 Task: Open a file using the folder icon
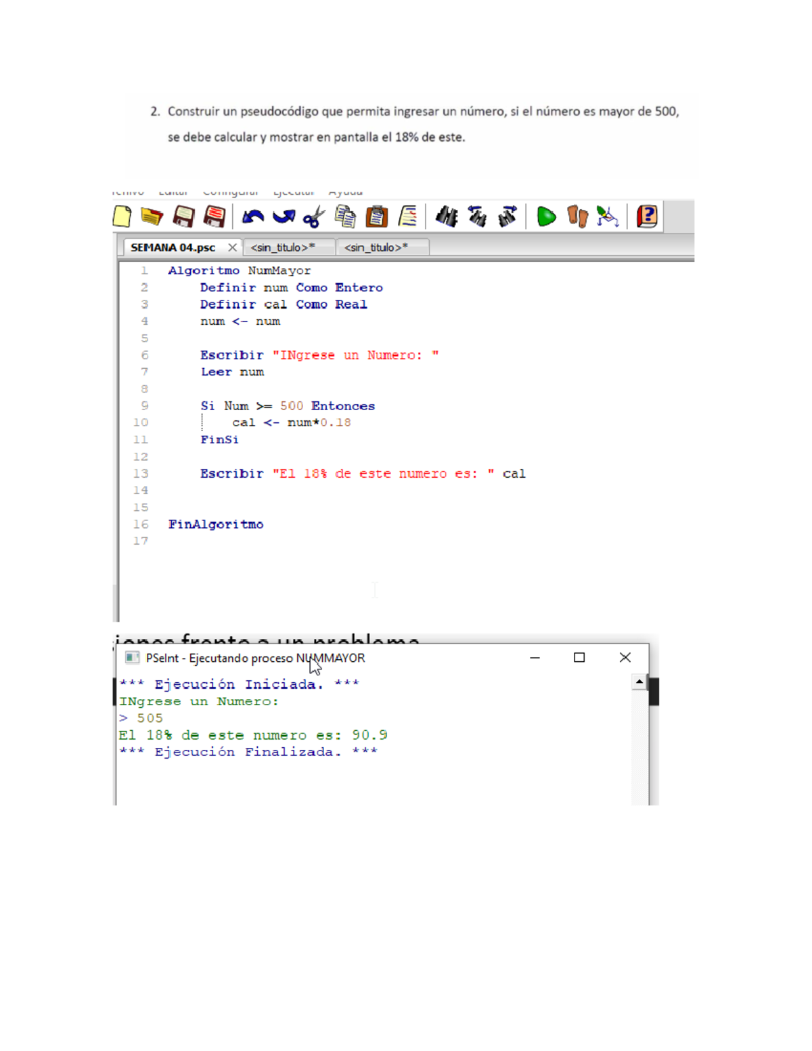pos(152,217)
